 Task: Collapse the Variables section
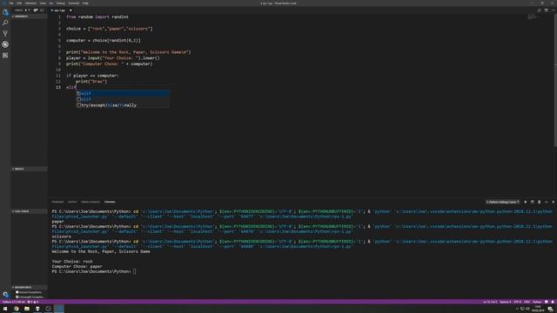(x=29, y=17)
